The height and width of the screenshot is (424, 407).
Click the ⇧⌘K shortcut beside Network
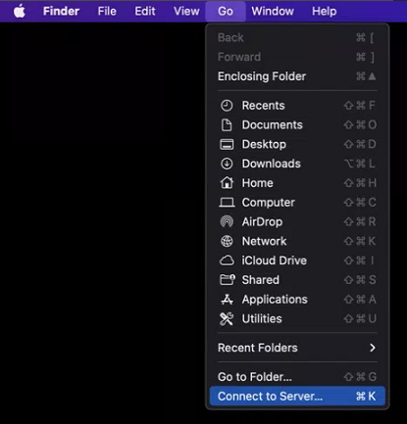(360, 241)
